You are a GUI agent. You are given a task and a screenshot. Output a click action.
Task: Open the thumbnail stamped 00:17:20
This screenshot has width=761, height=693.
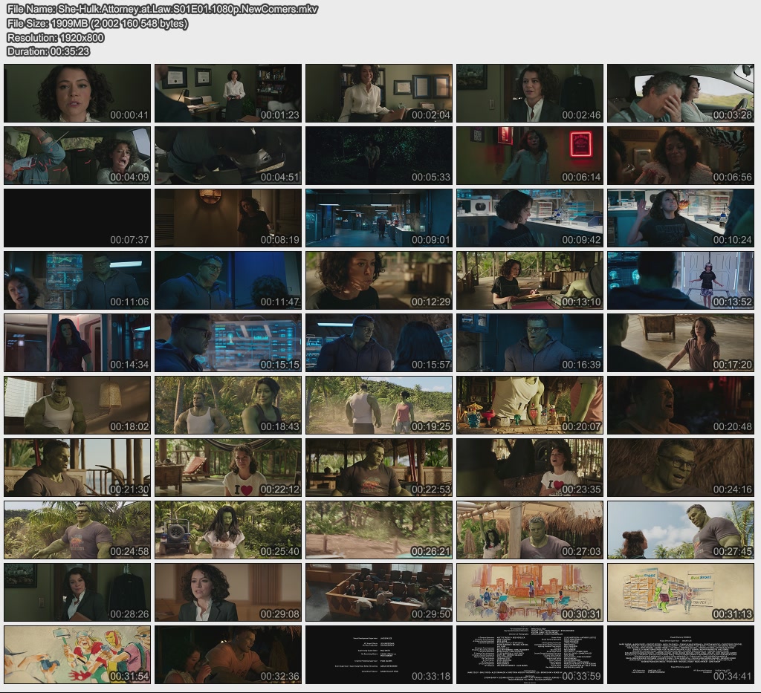(x=681, y=343)
